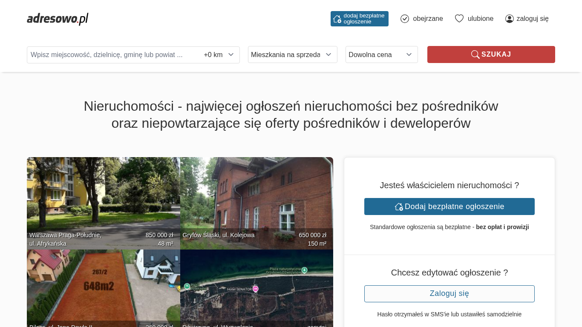Click the house icon in Dodaj bezpłatne ogłoszenie panel button

pos(399,207)
